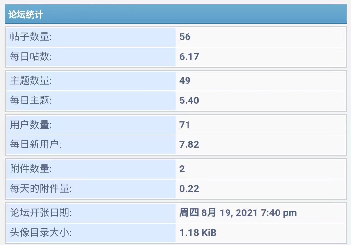The image size is (351, 245).
Task: Select the 主题数量 label
Action: tap(31, 81)
